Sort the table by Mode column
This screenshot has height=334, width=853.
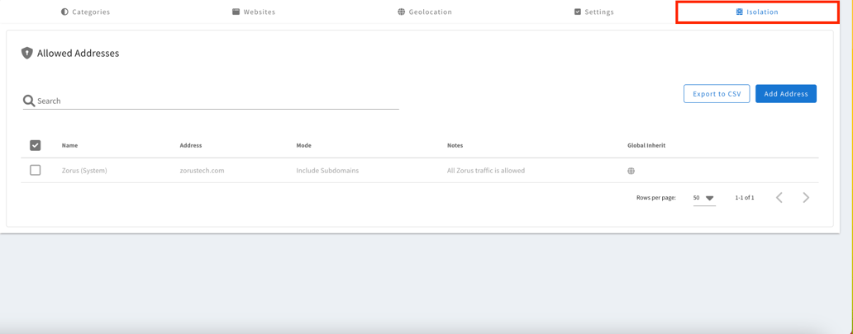303,145
